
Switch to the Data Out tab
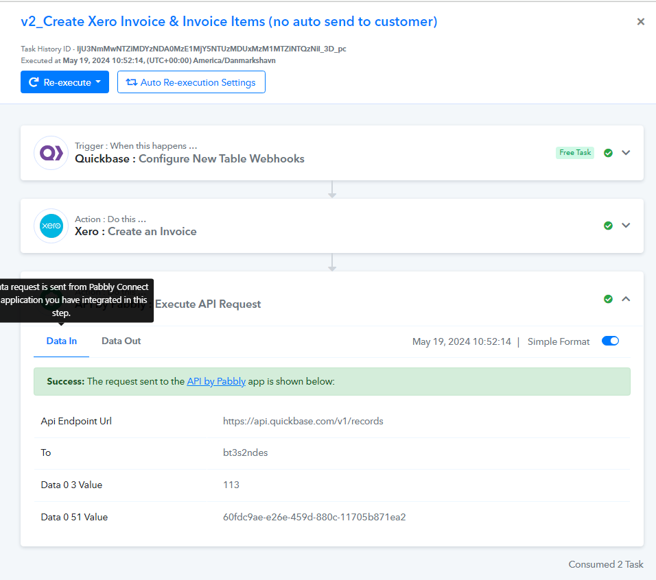click(121, 341)
